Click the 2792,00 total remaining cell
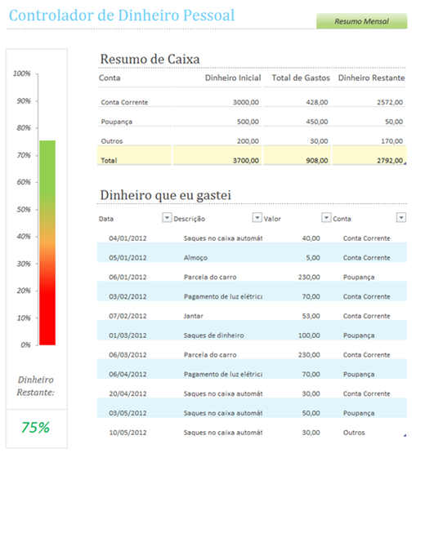The image size is (425, 551). [390, 161]
